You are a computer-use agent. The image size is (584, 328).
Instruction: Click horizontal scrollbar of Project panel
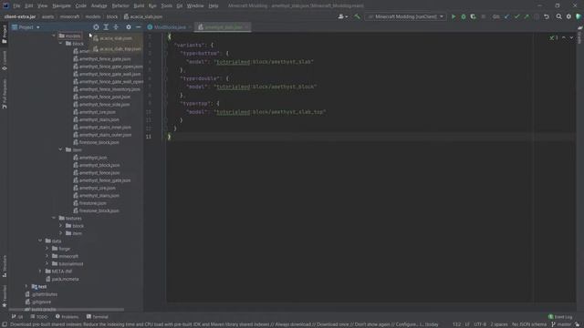pos(67,310)
